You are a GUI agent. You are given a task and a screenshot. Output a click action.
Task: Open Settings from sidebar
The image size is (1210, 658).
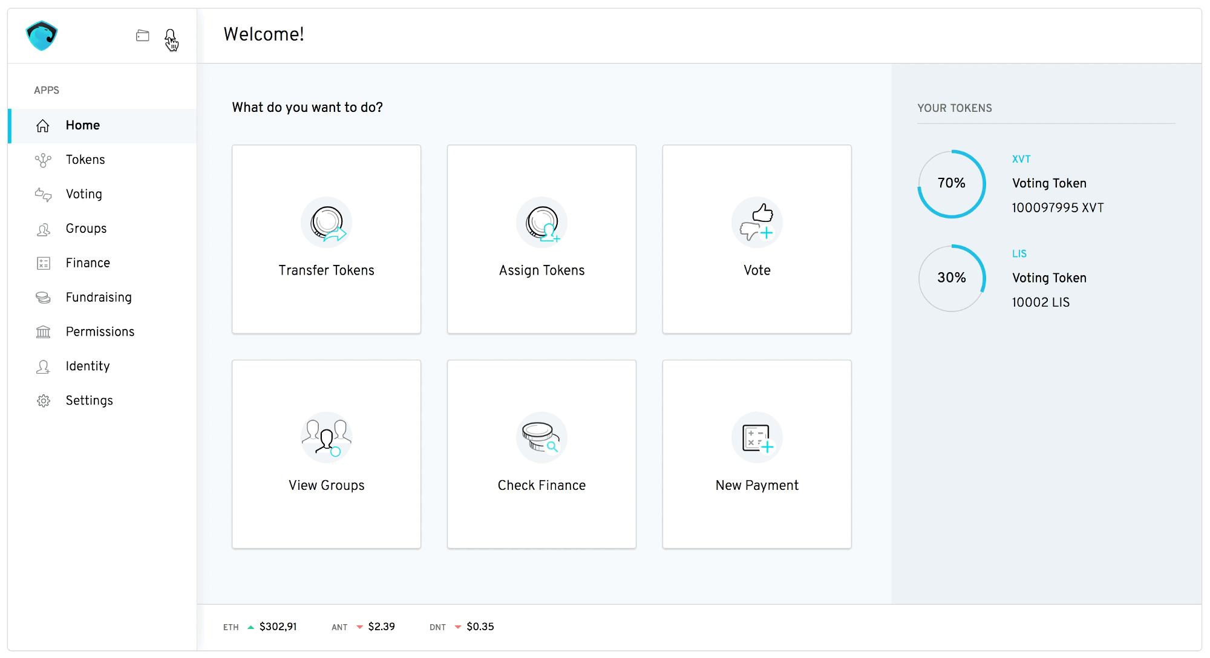click(x=89, y=401)
